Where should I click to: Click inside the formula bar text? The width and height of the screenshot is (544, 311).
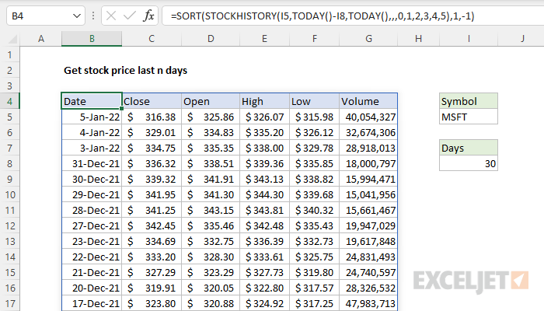pos(350,15)
